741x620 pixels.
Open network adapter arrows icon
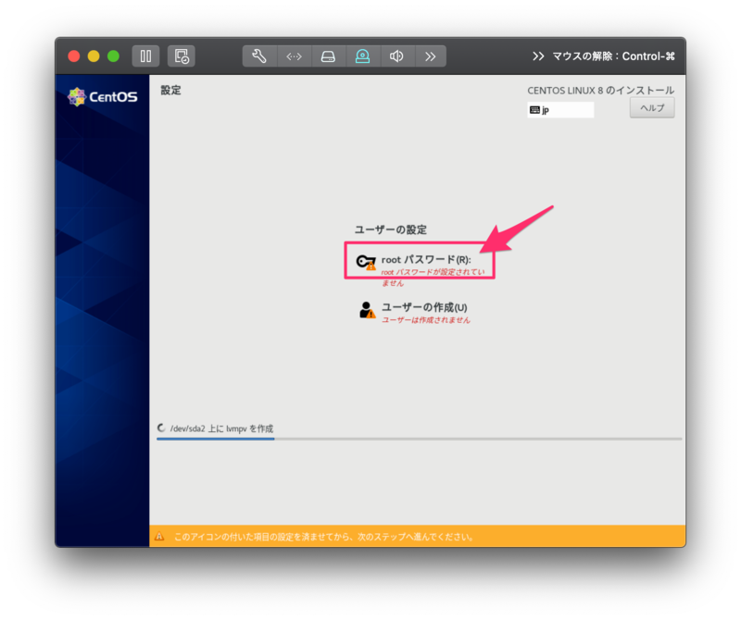coord(294,56)
